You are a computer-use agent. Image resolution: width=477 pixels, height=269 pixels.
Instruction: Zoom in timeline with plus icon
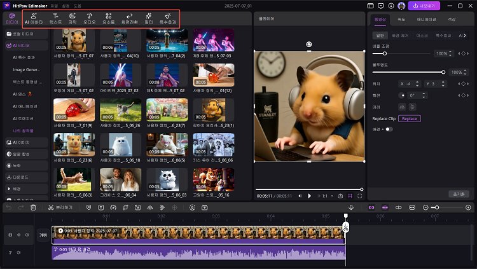(x=468, y=207)
